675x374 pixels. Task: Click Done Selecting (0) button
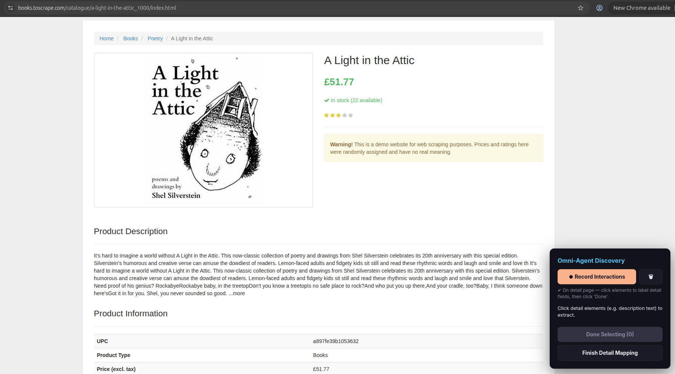pos(610,334)
